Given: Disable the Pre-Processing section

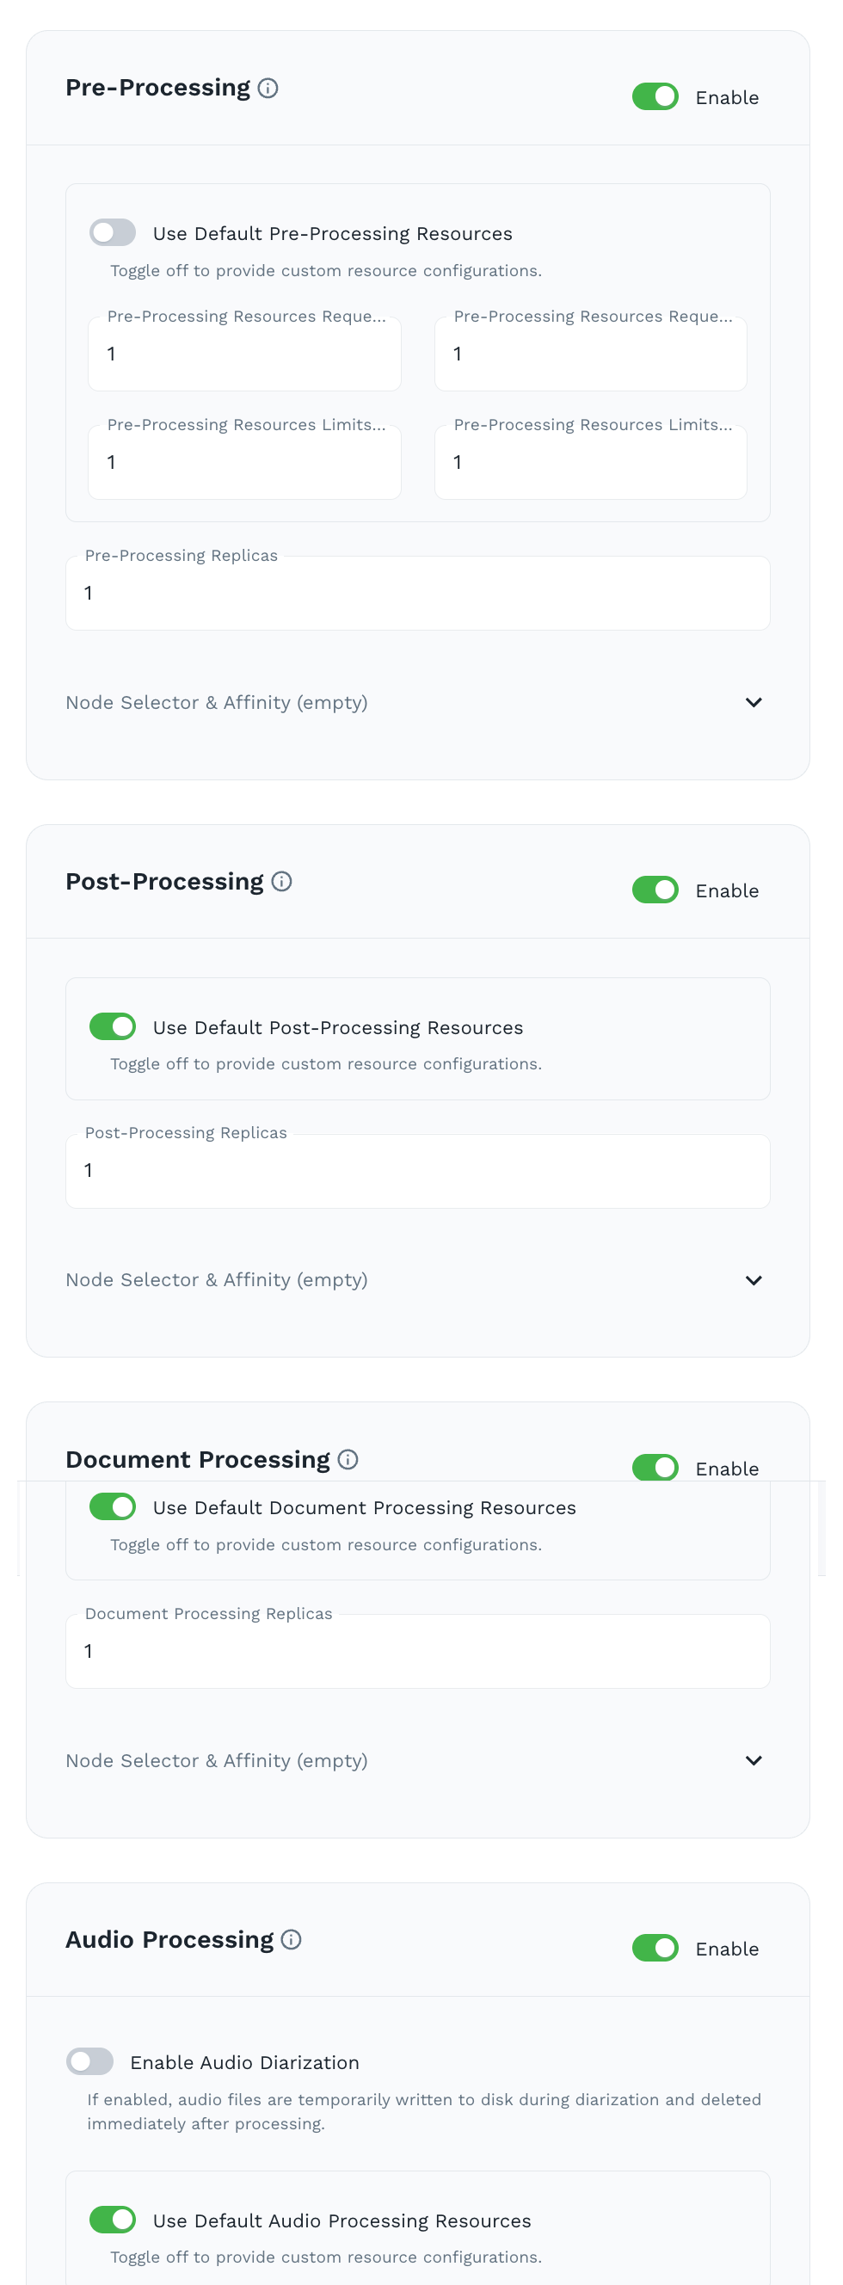Looking at the screenshot, I should 655,96.
